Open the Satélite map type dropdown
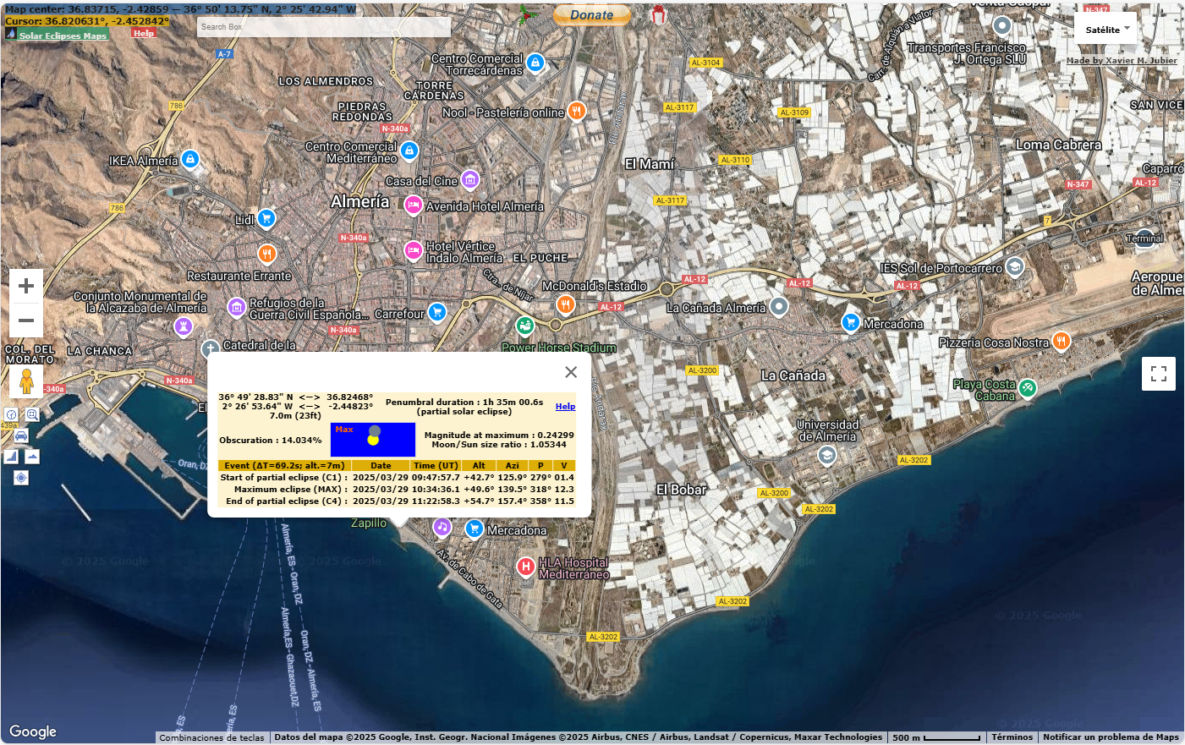Viewport: 1185px width, 745px height. (1106, 30)
